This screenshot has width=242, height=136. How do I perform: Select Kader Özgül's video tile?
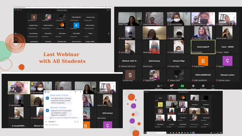coord(130,19)
